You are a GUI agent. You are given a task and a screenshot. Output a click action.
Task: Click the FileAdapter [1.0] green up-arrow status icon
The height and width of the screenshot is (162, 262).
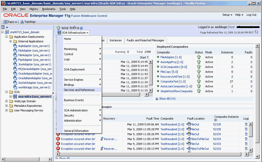199,57
